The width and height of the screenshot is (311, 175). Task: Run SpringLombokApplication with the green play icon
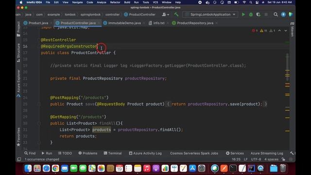click(x=243, y=15)
